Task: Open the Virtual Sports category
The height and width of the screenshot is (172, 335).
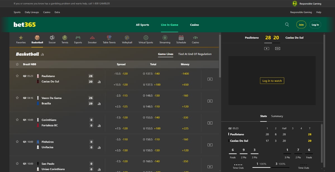Action: coord(146,40)
